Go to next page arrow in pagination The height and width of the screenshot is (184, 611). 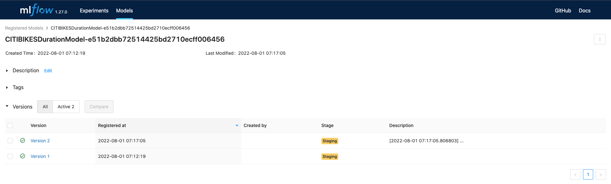pos(600,174)
